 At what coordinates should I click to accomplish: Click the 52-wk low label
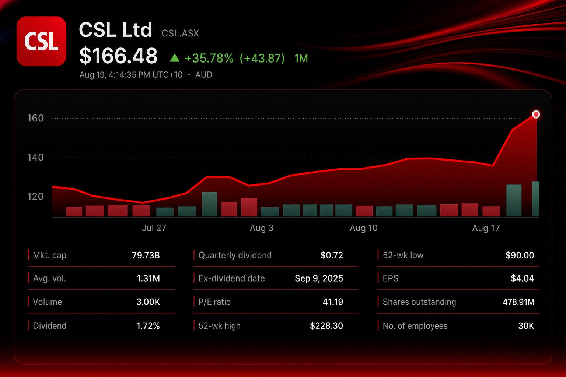click(x=403, y=255)
